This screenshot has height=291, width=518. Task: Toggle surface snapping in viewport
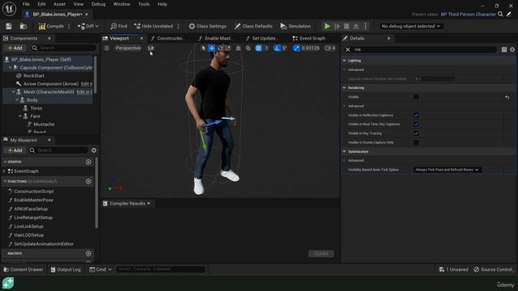coord(248,48)
